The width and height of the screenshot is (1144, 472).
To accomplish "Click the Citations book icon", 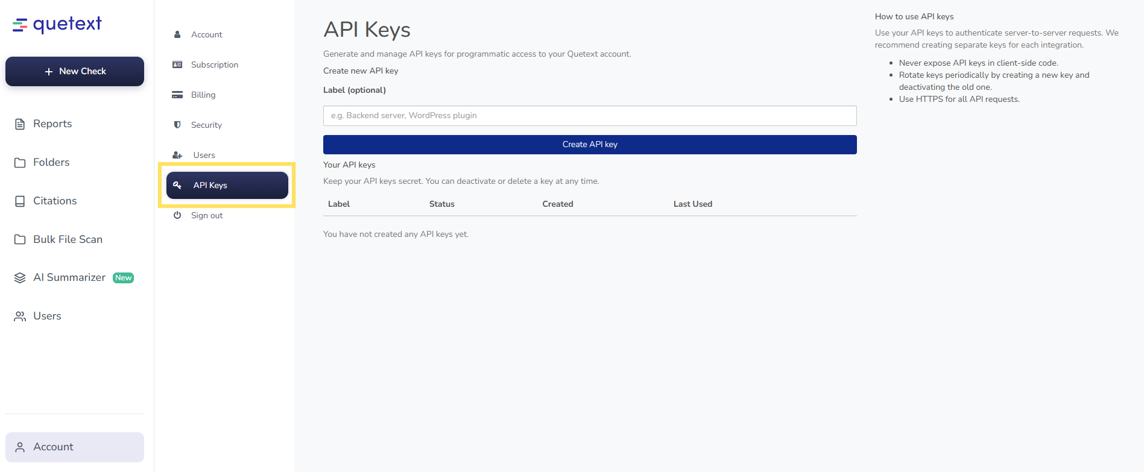I will click(20, 201).
